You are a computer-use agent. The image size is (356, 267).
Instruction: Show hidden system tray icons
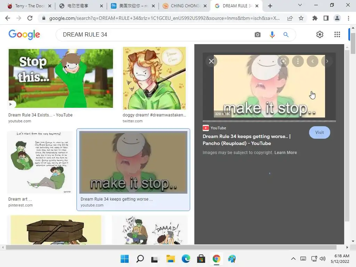click(x=293, y=259)
